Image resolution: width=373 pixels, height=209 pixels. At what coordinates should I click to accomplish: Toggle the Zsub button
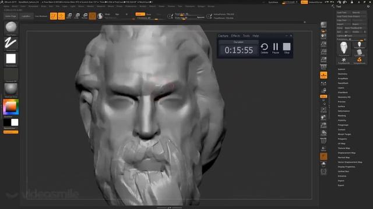(x=149, y=14)
